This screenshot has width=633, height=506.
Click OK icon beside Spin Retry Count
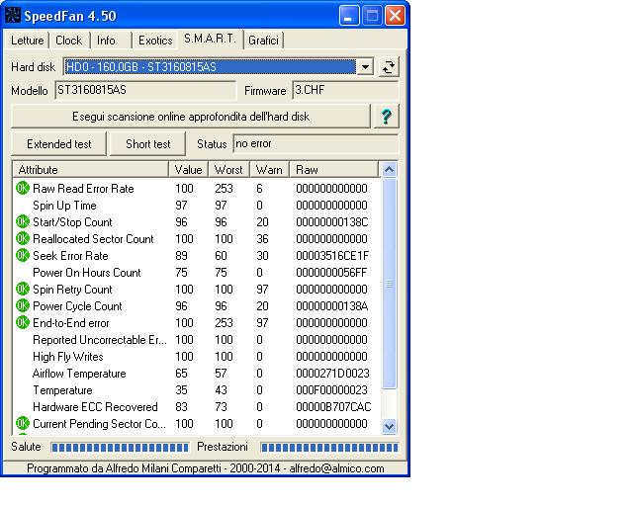(x=23, y=289)
